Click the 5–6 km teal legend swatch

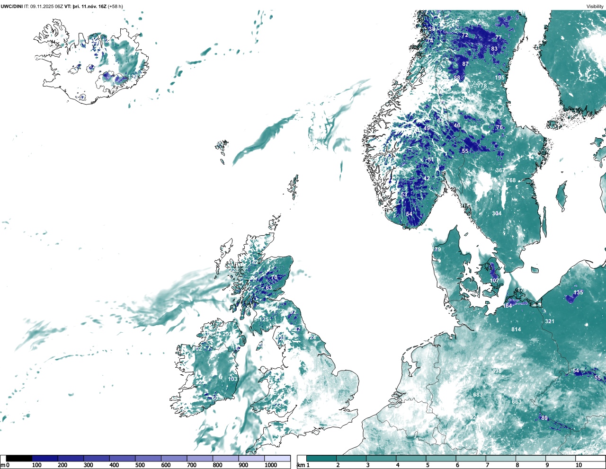[x=442, y=458]
